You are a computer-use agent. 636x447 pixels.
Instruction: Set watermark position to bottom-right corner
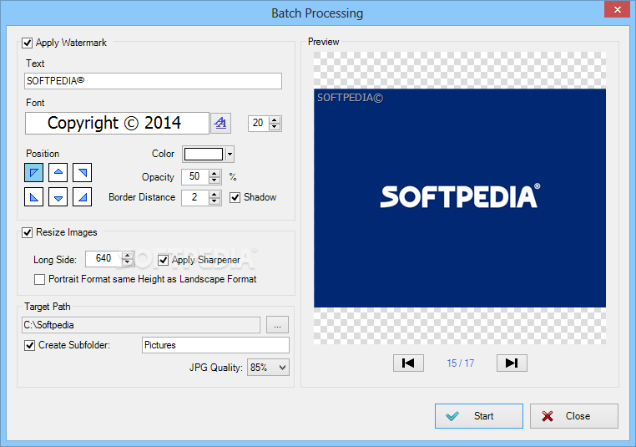click(x=83, y=197)
